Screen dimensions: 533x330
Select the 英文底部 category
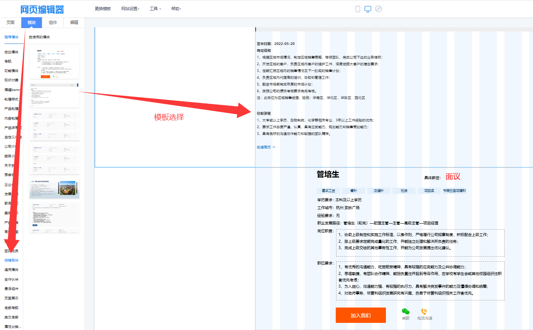pyautogui.click(x=11, y=317)
